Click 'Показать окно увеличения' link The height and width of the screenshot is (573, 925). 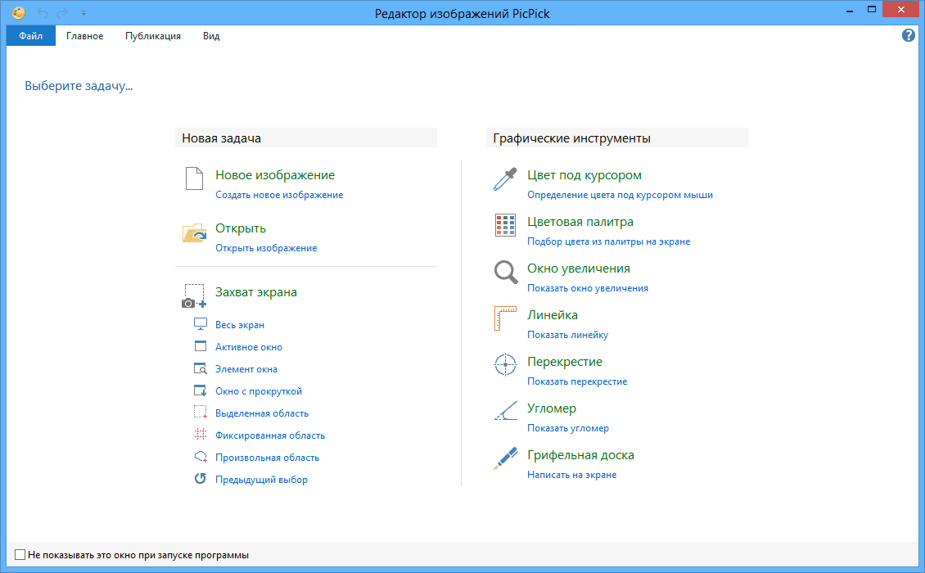pyautogui.click(x=588, y=288)
